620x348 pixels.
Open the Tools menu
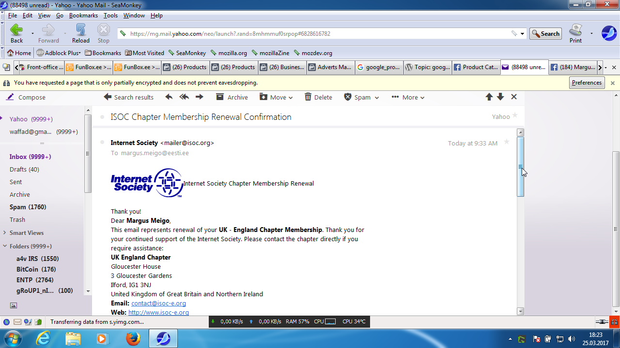(110, 15)
